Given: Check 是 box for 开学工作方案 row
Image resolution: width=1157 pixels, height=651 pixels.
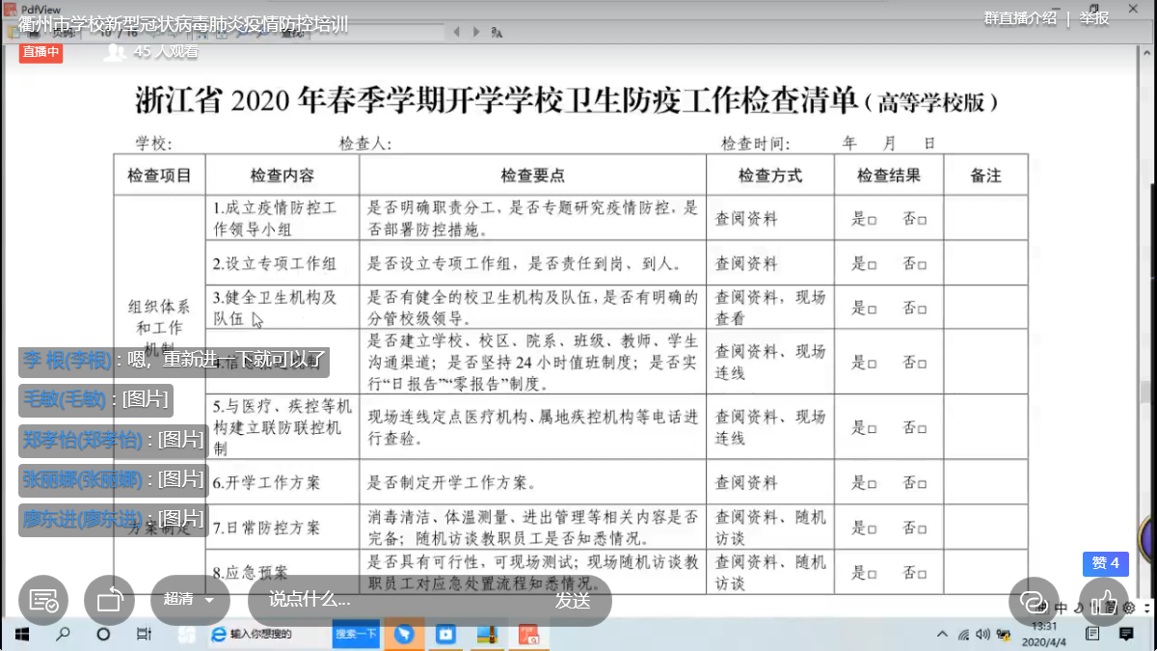Looking at the screenshot, I should 872,483.
